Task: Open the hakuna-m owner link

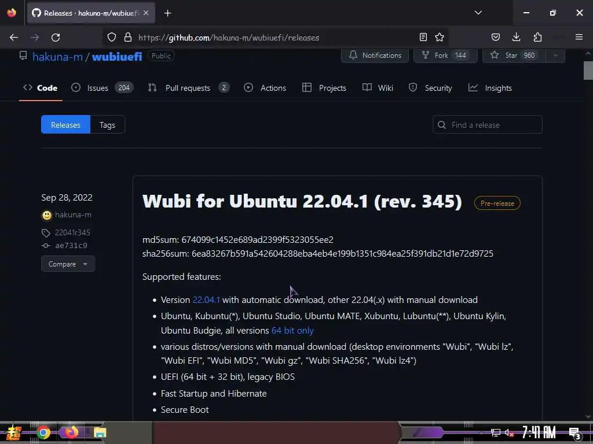Action: (57, 57)
